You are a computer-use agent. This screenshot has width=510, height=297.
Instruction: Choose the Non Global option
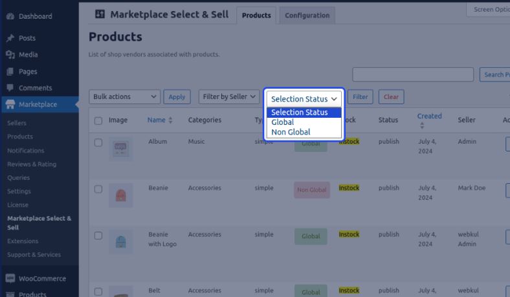pyautogui.click(x=304, y=132)
